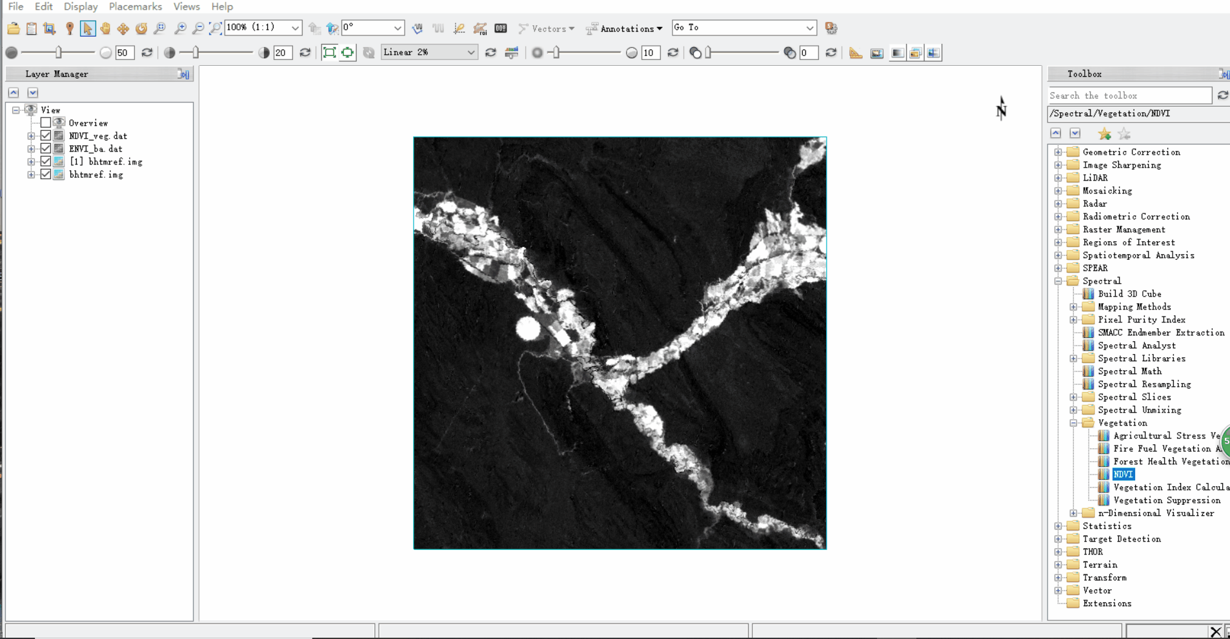
Task: Activate the Cursor Value pin tool
Action: tap(70, 28)
